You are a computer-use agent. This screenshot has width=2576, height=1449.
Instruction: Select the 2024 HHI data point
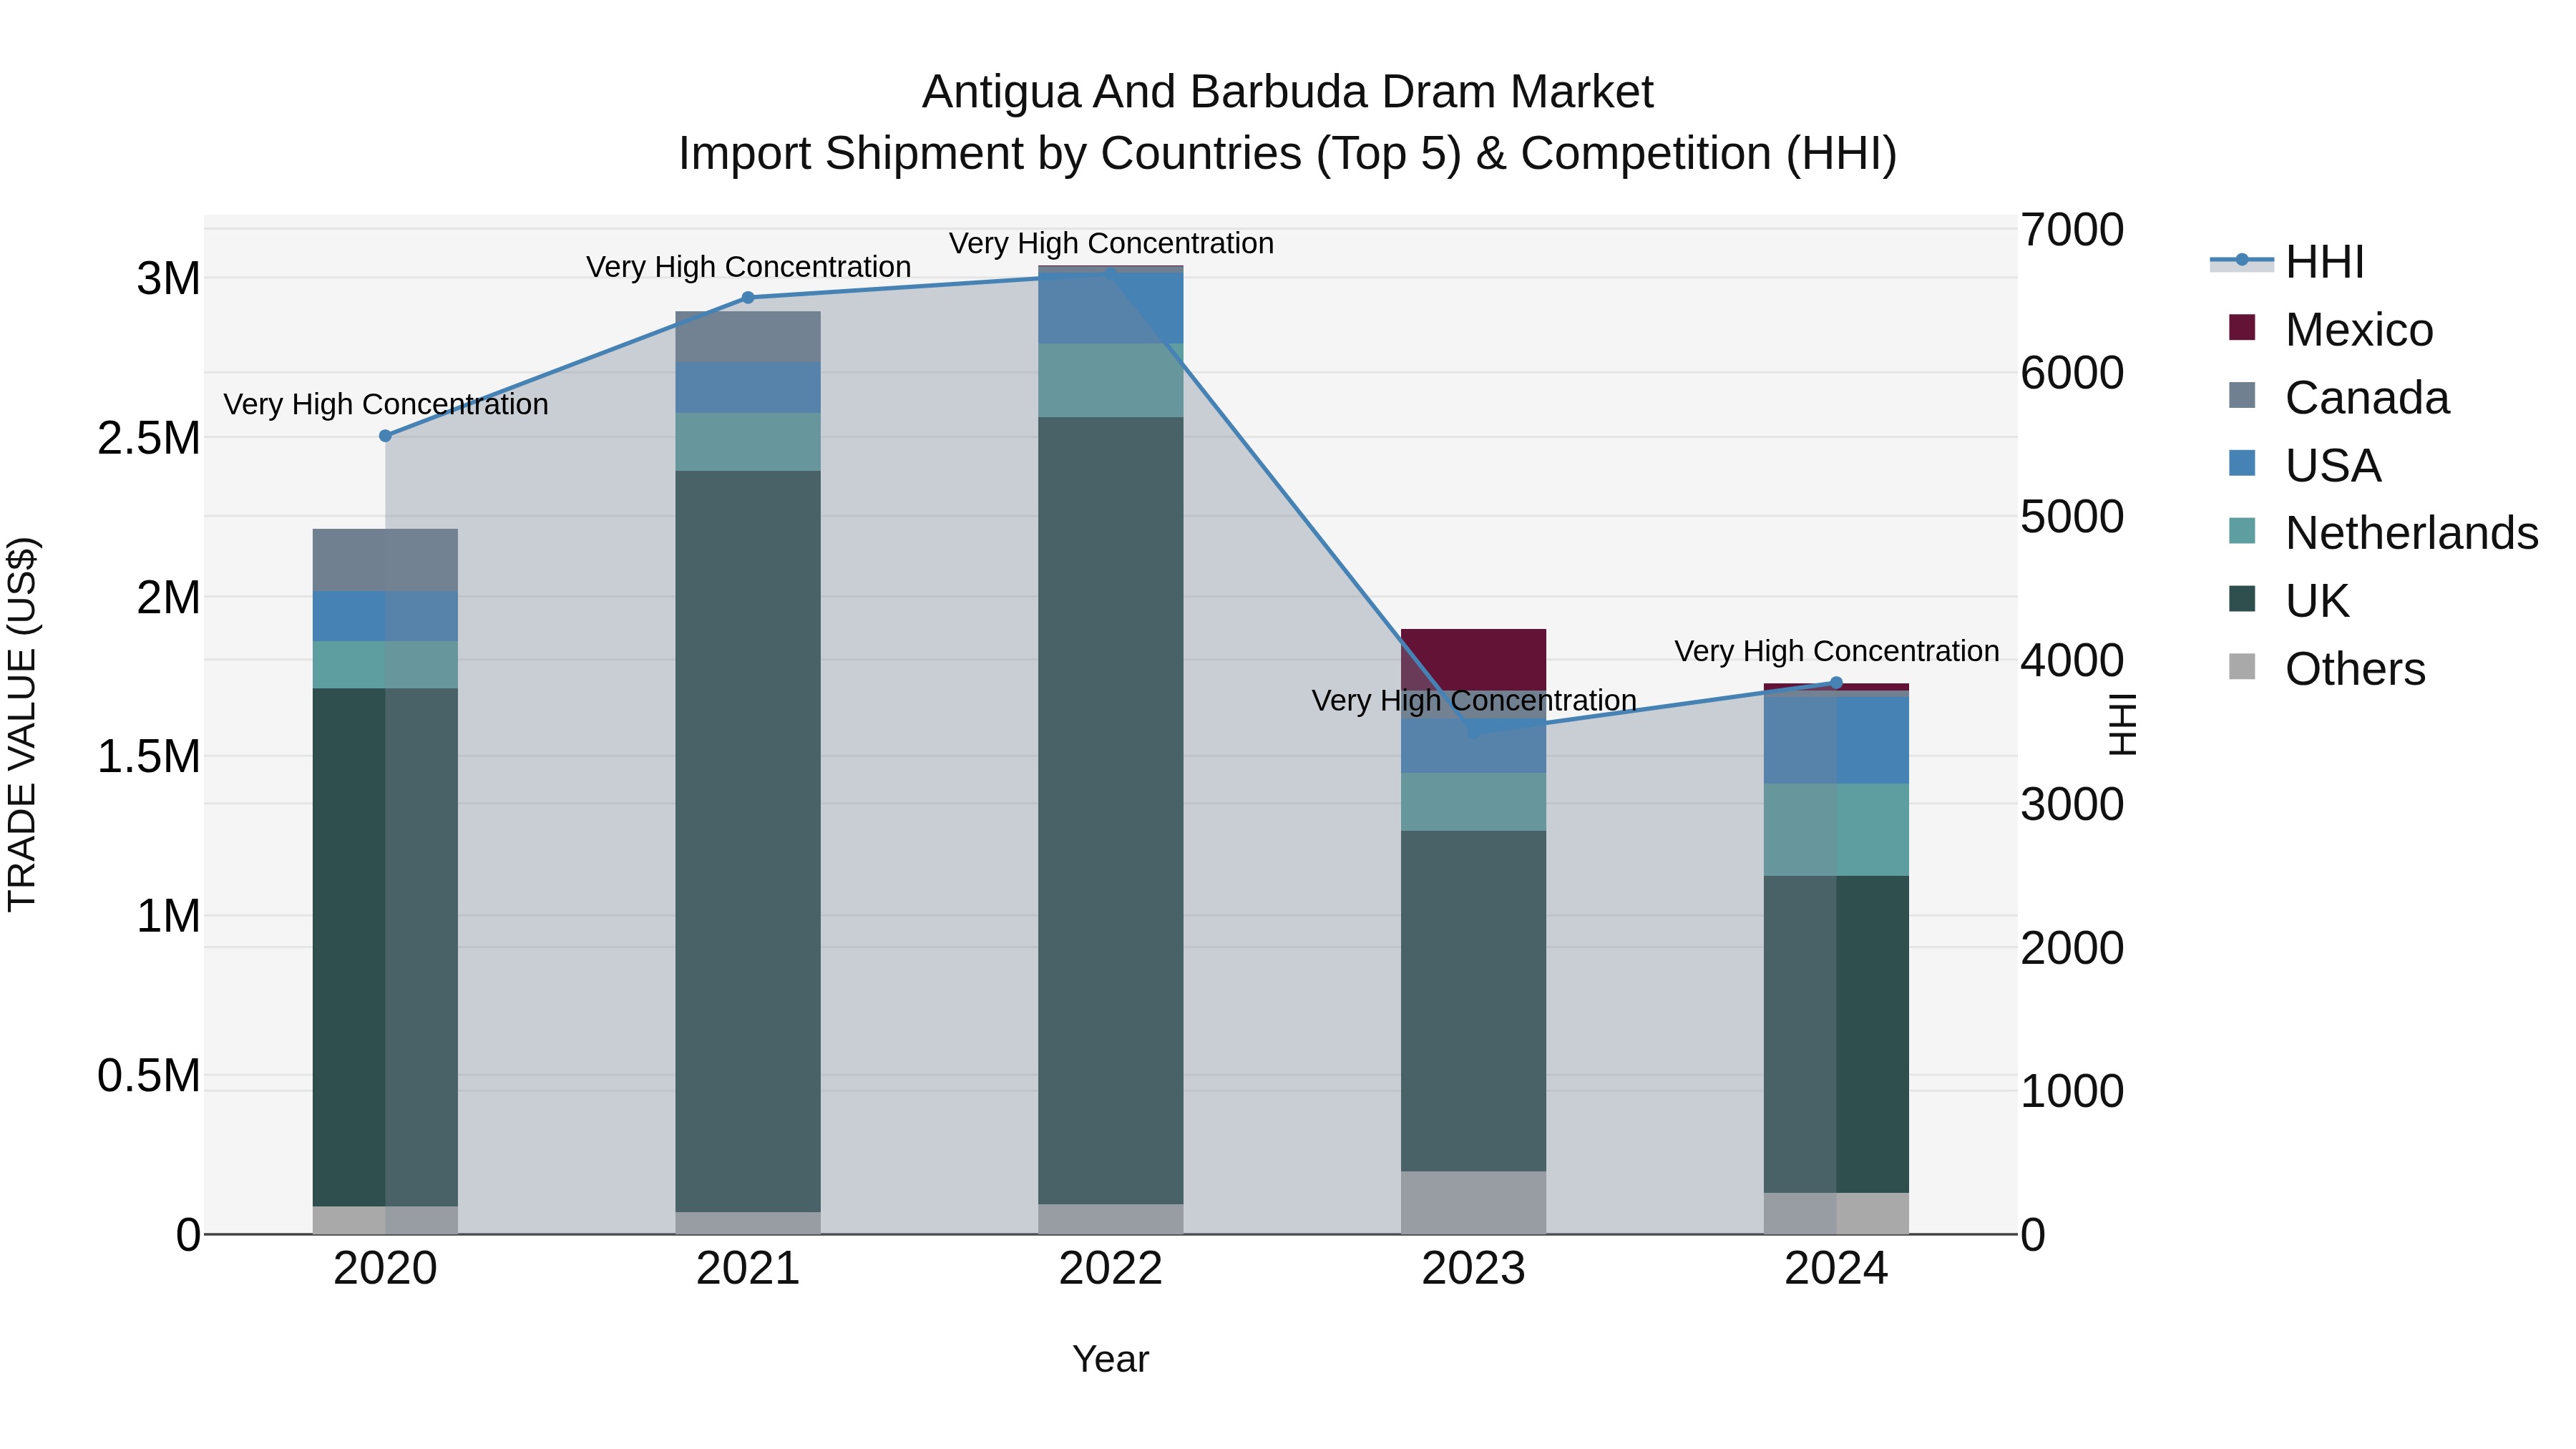tap(1836, 683)
